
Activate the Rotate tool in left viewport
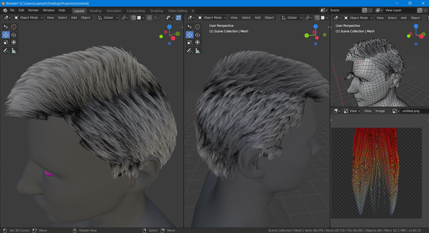pos(14,35)
